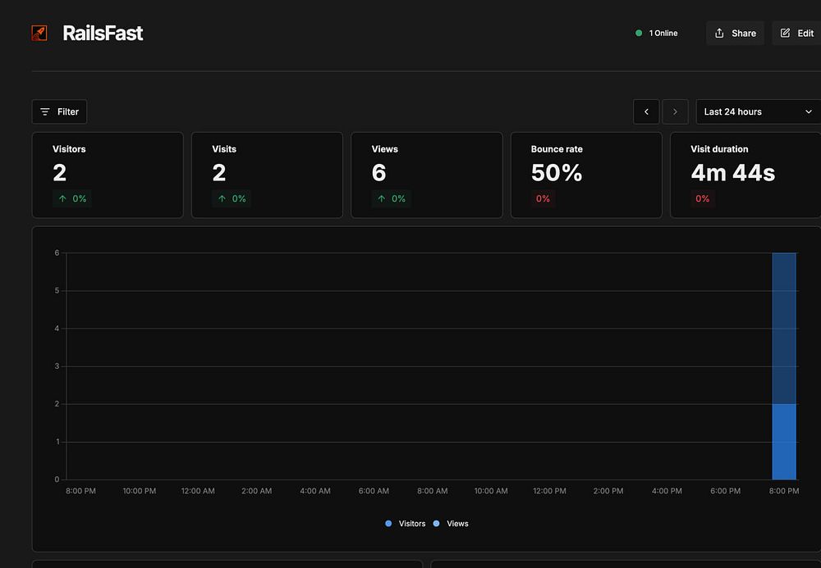Click the 2:00 PM x-axis label
821x568 pixels.
click(x=608, y=491)
